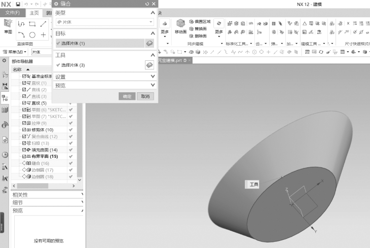370x248 pixels.
Task: Click the Delete Face (删除面) tool
Action: pyautogui.click(x=198, y=35)
